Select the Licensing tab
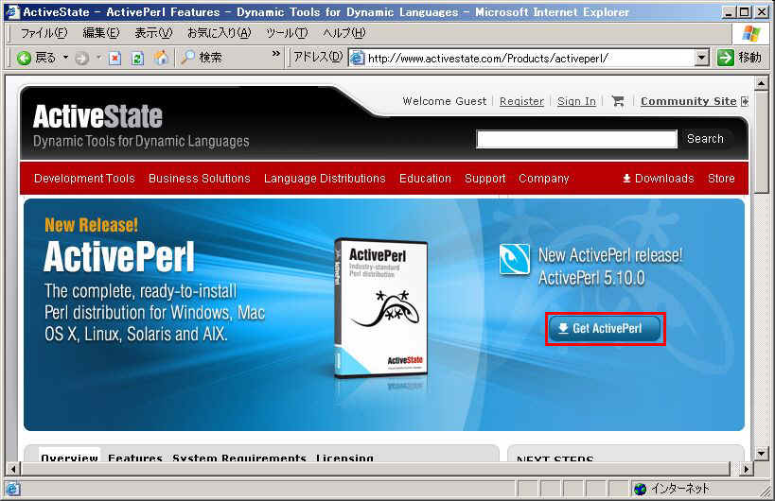 point(344,458)
